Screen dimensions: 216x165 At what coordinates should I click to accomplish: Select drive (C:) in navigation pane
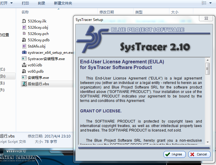click(x=2, y=69)
